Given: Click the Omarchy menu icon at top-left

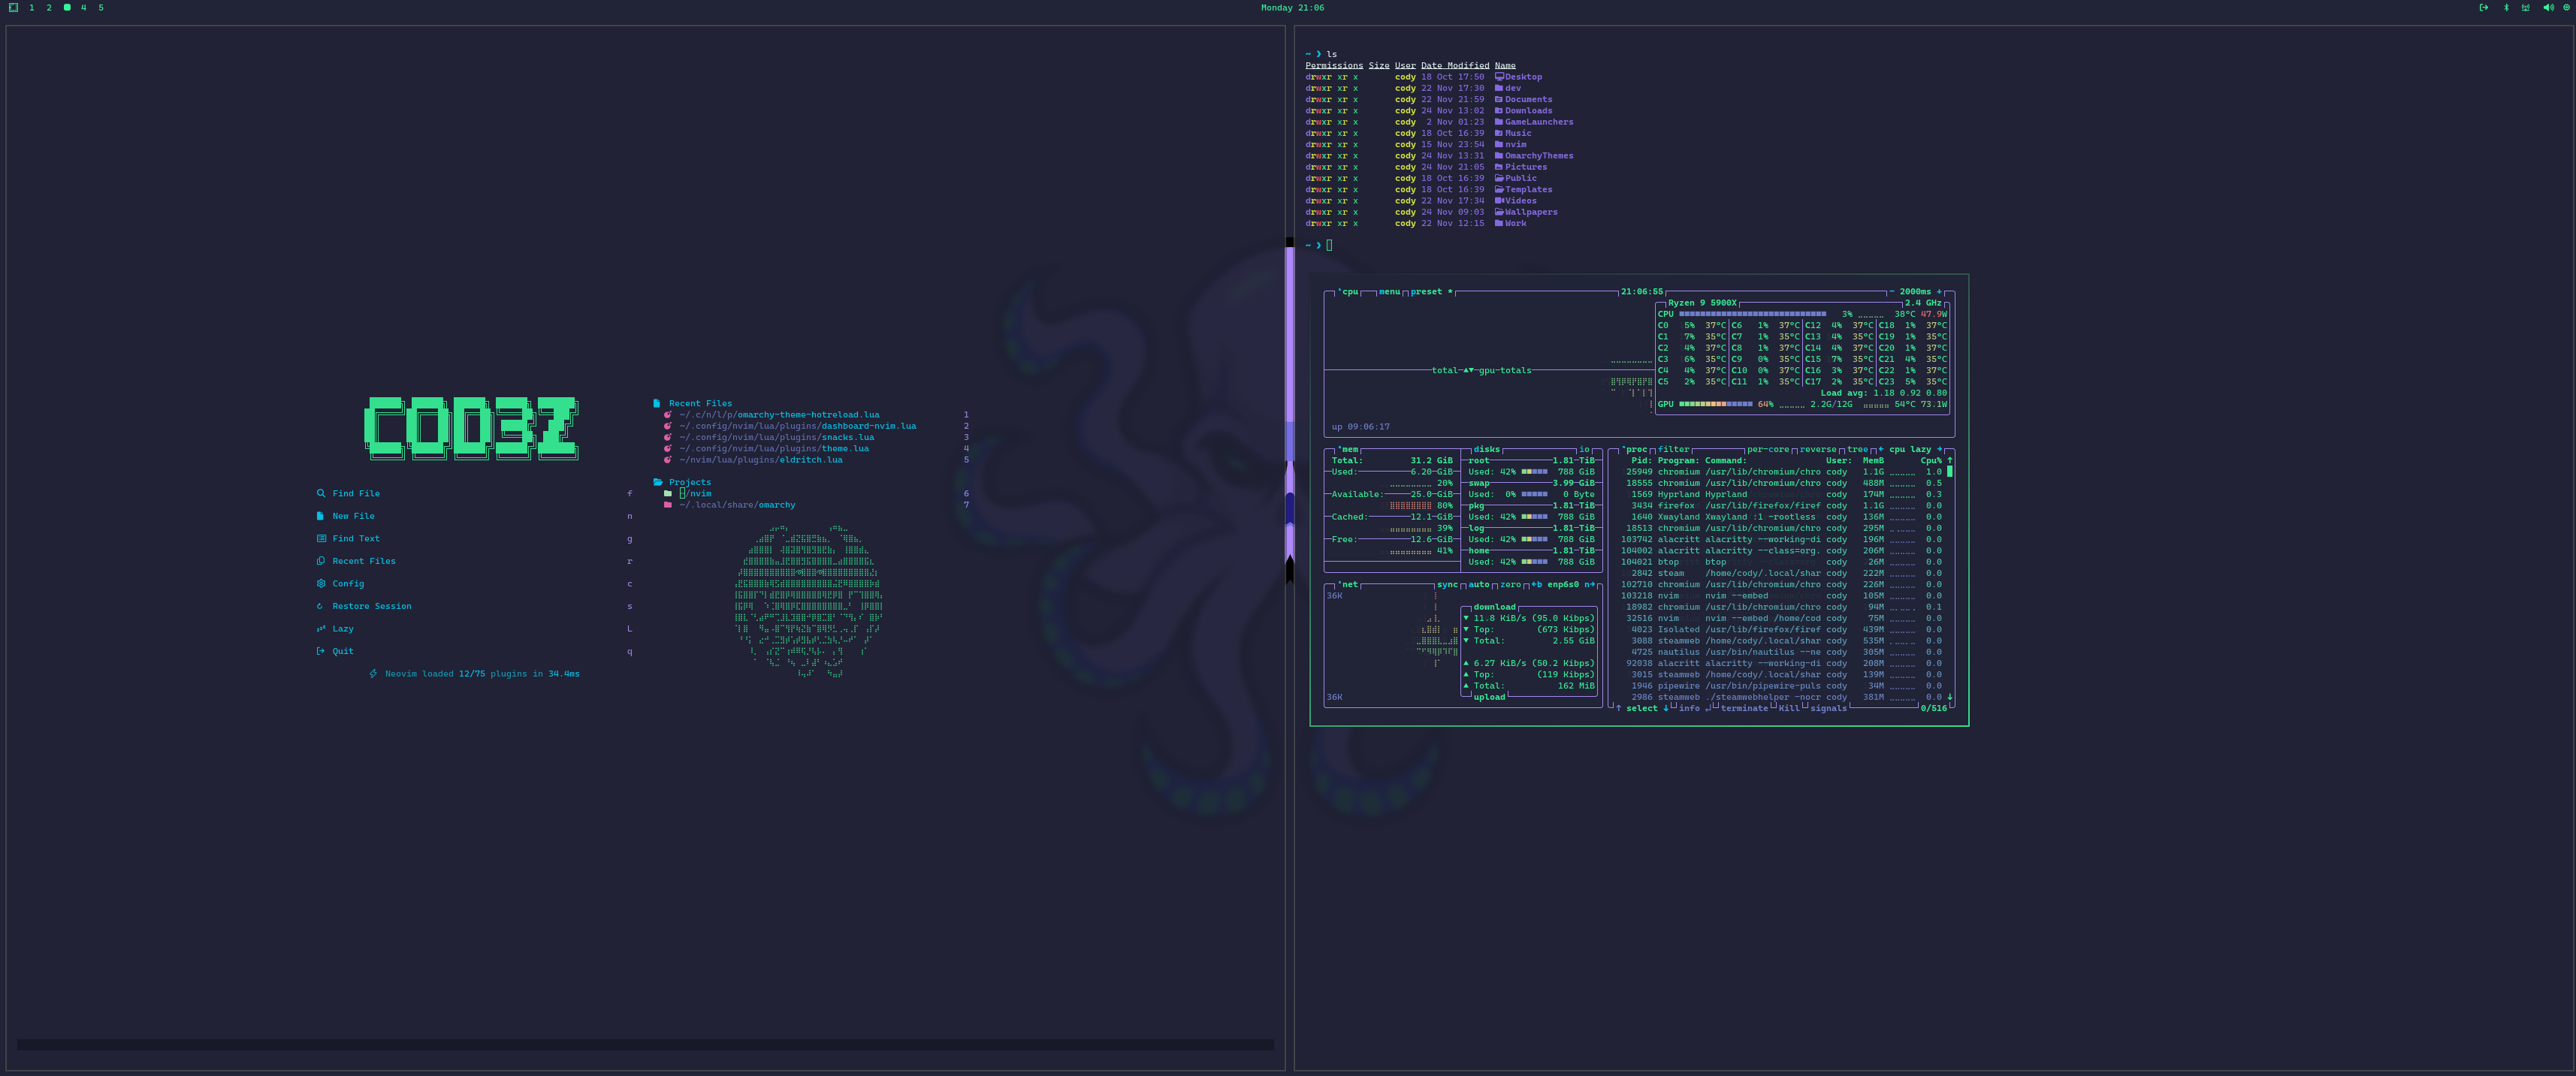Looking at the screenshot, I should click(x=13, y=8).
